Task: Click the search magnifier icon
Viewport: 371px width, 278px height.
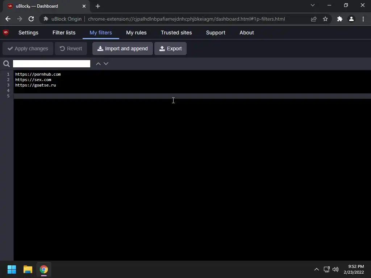Action: (7, 64)
